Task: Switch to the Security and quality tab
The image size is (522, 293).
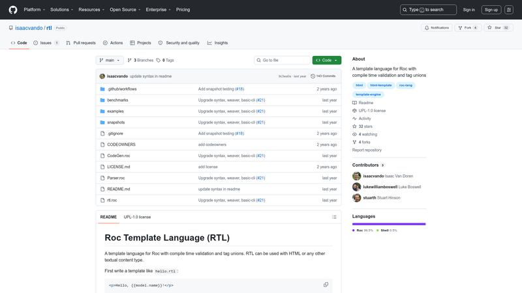Action: pos(179,43)
